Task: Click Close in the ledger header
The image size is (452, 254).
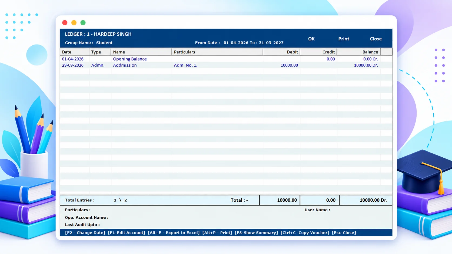Action: [376, 39]
